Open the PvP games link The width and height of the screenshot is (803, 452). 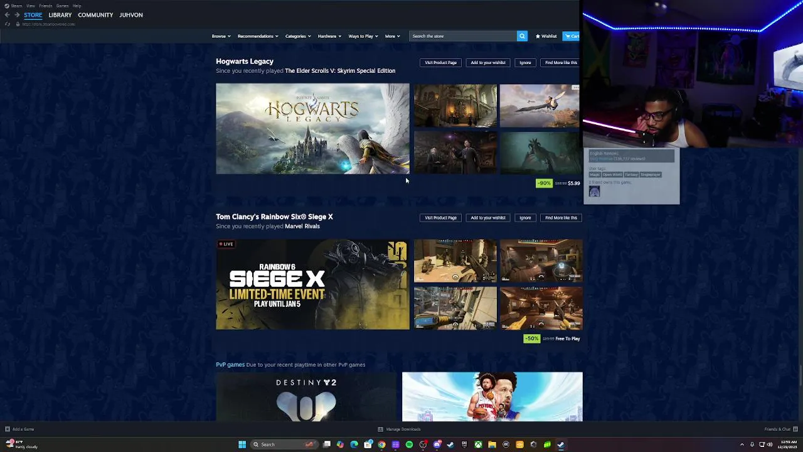pos(230,365)
